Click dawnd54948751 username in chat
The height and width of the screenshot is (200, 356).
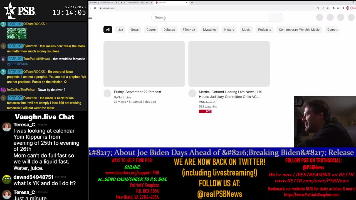(33, 177)
